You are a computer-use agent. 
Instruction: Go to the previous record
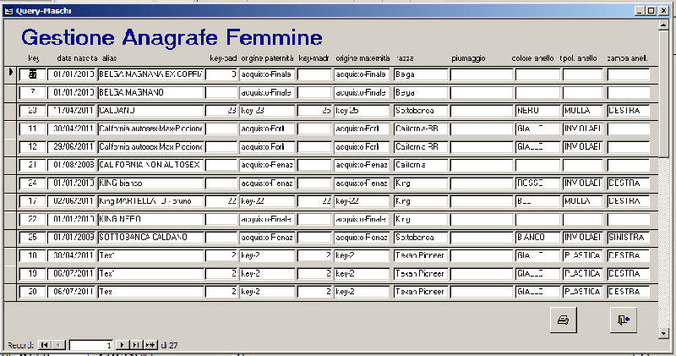(57, 345)
